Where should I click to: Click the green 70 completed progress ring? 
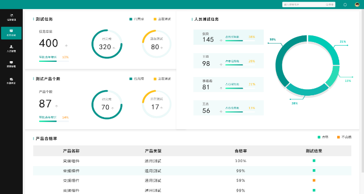tap(107, 105)
